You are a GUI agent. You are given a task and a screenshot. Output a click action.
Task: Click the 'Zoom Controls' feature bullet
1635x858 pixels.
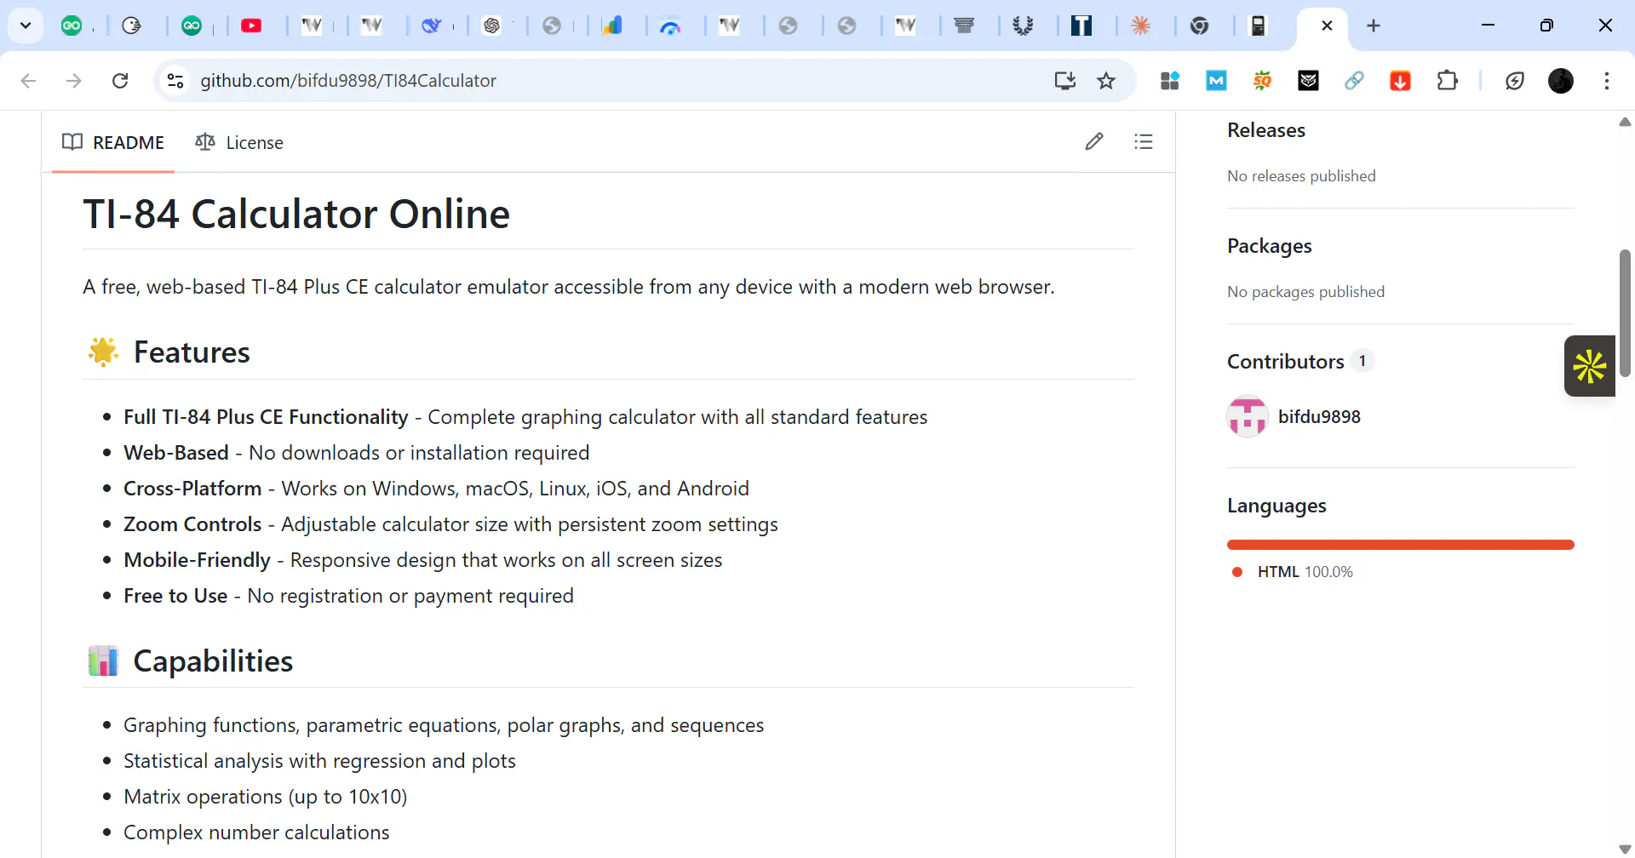450,524
